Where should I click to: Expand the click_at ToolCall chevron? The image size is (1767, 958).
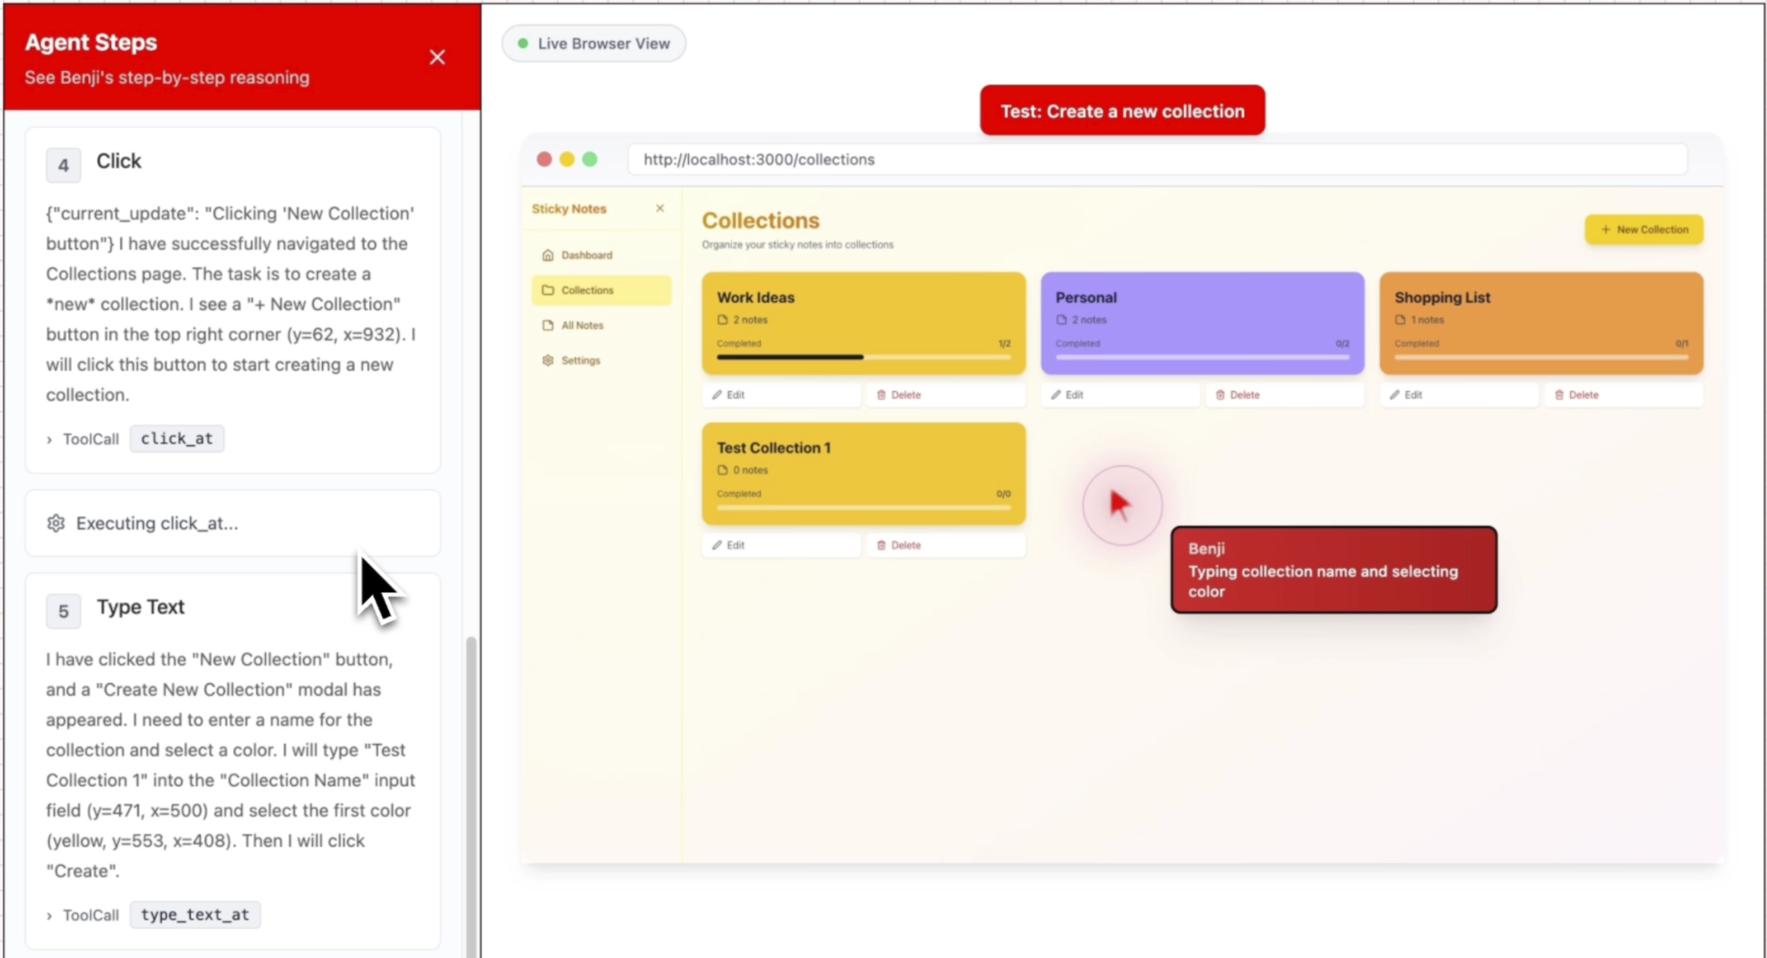click(x=50, y=440)
